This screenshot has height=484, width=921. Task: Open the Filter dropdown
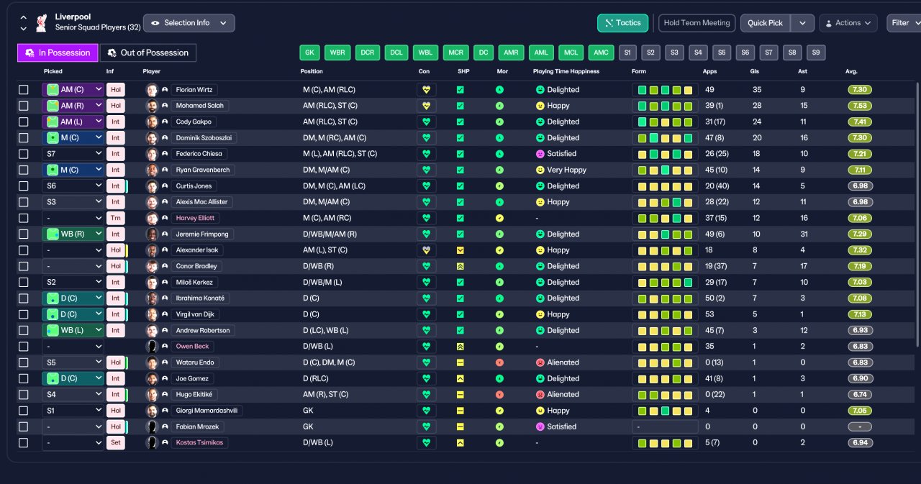click(x=904, y=23)
